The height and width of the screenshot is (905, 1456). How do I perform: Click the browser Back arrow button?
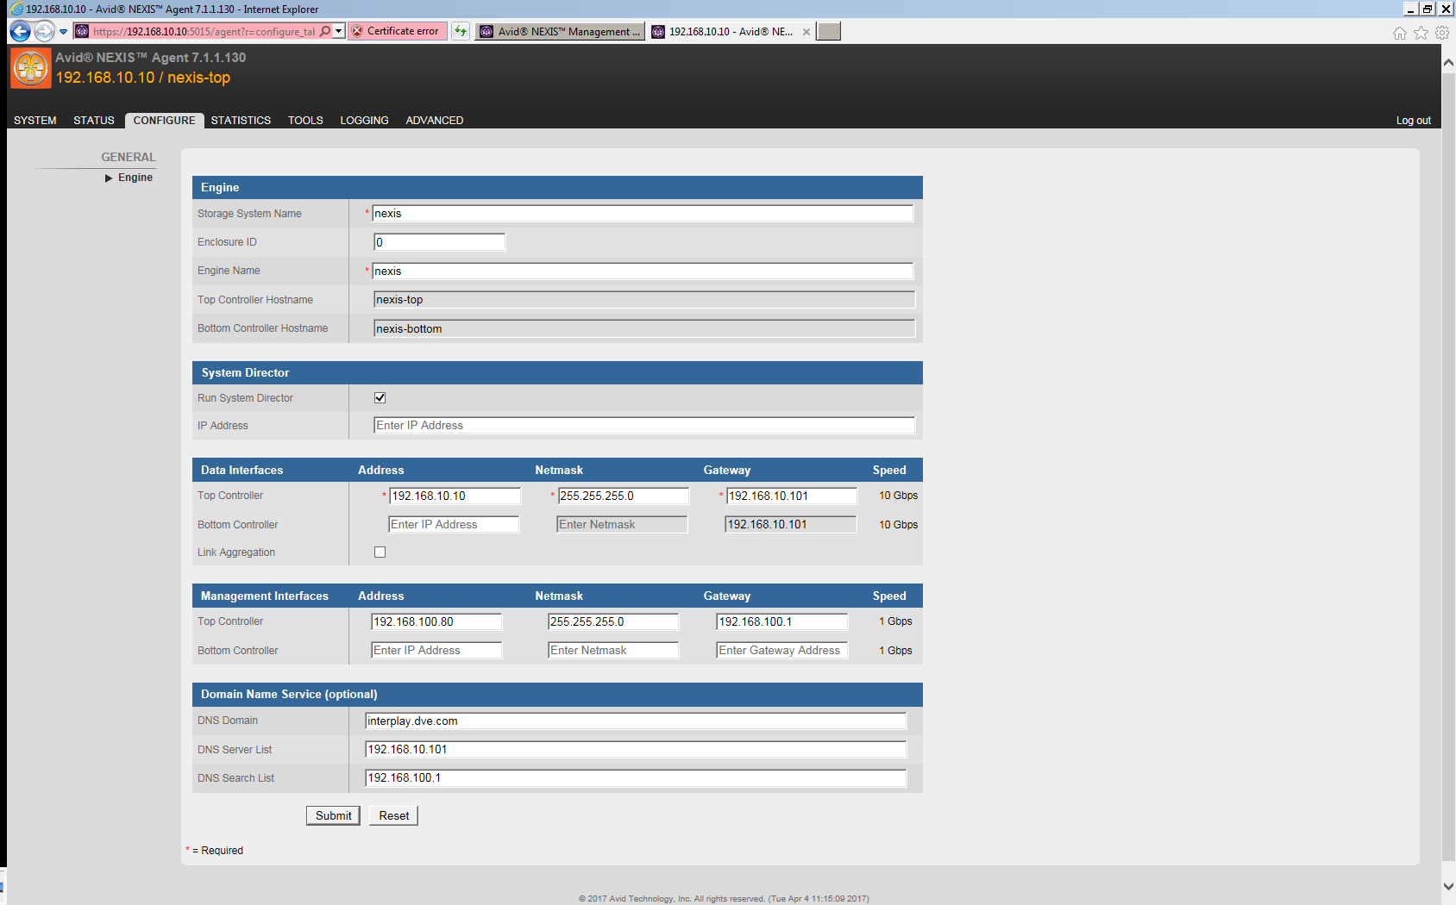point(20,32)
